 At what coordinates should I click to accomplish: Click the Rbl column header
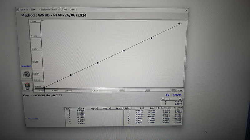(x=163, y=100)
